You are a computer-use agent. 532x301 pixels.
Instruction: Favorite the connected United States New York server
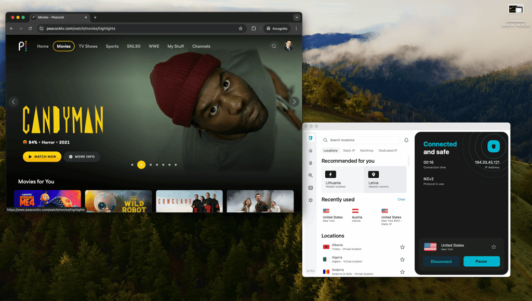(x=494, y=247)
